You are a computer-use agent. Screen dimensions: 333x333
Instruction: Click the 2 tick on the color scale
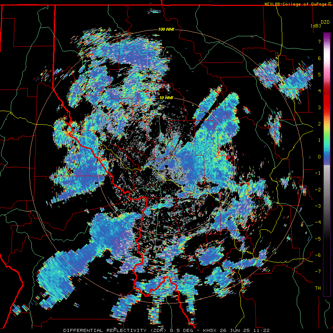point(319,124)
